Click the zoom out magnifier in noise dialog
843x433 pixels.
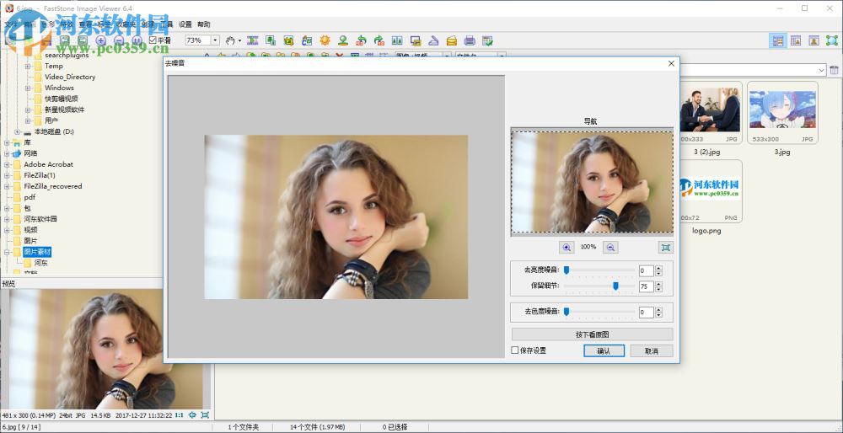pos(610,247)
